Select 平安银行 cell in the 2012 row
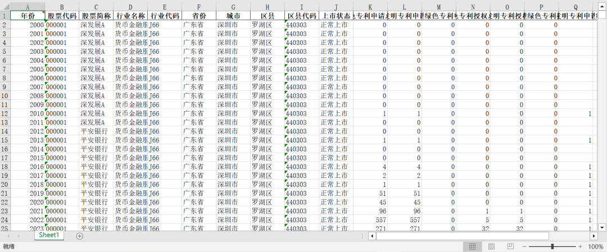 [96, 131]
